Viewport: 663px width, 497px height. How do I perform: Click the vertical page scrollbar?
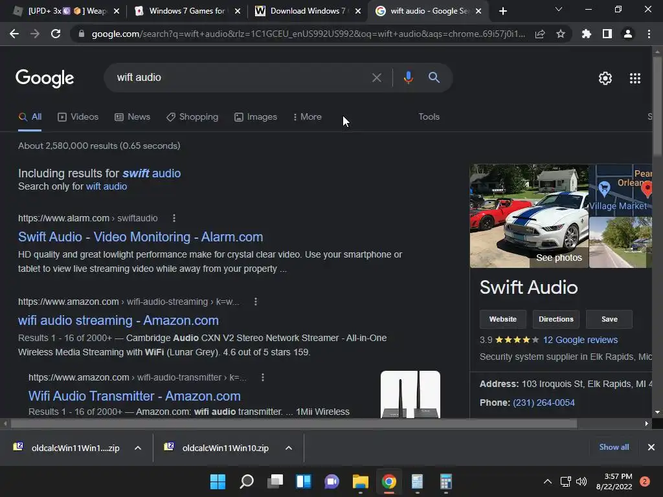657,105
